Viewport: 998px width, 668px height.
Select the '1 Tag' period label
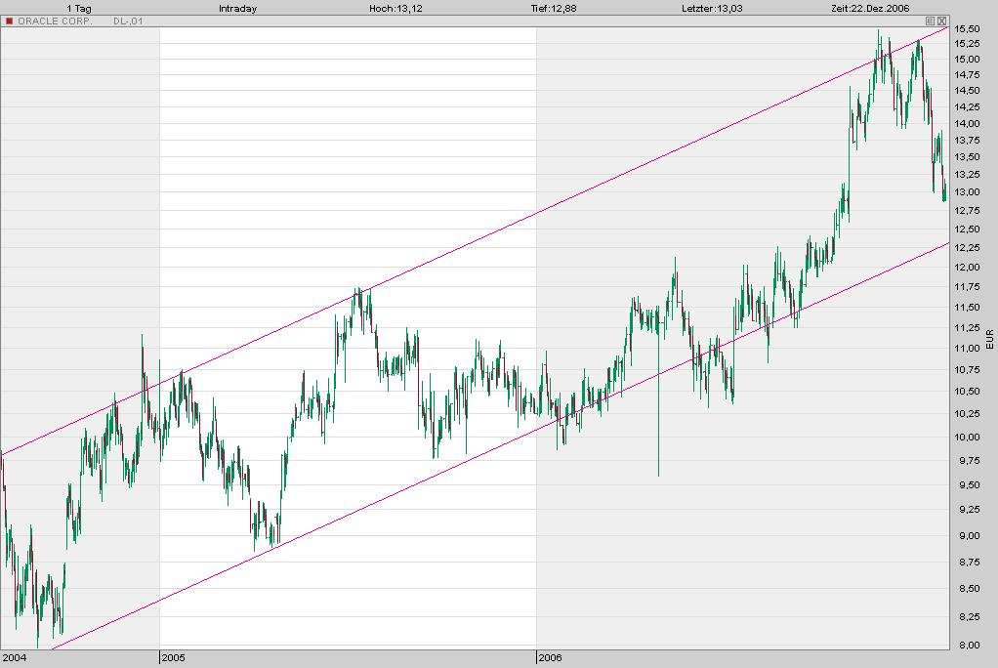(79, 8)
